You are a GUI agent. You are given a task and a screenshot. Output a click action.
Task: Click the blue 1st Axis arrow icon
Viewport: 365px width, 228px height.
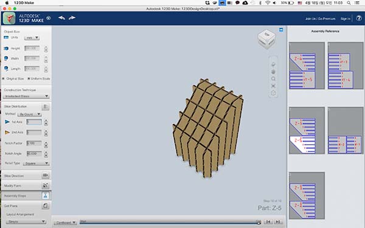7,122
